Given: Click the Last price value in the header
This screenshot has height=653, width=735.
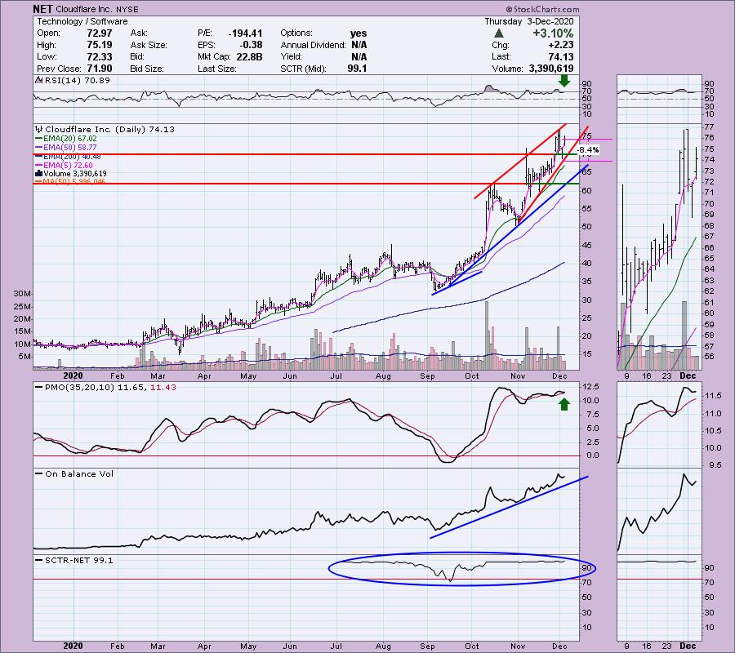Looking at the screenshot, I should [x=560, y=56].
